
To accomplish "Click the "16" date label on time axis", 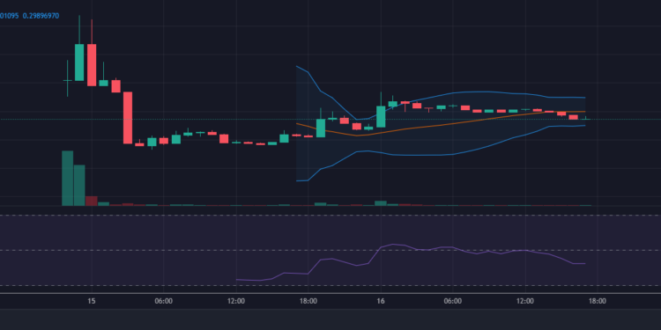I will click(381, 301).
